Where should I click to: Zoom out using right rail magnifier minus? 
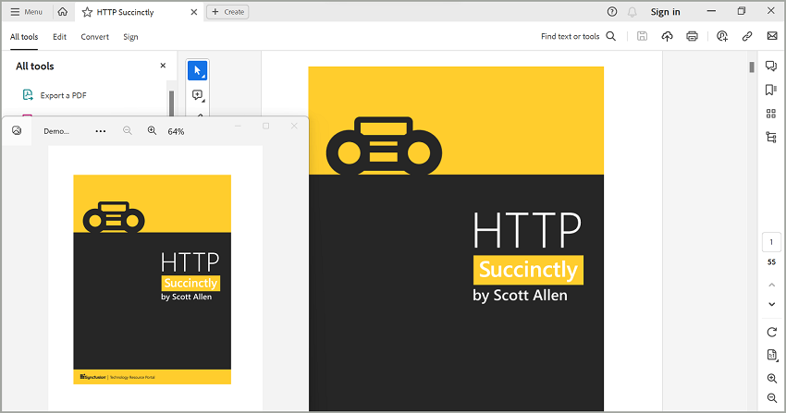point(772,398)
